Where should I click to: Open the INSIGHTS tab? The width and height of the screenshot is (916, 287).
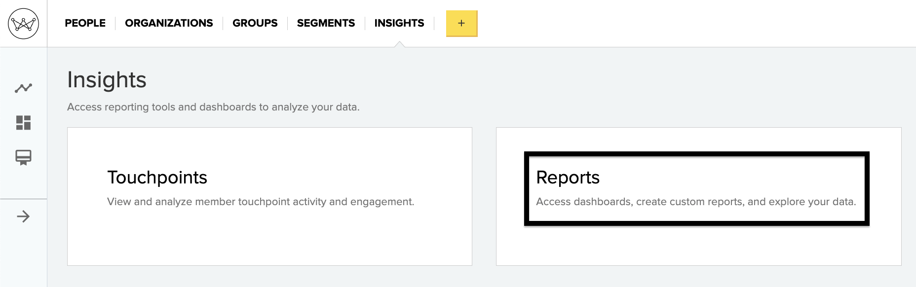399,23
